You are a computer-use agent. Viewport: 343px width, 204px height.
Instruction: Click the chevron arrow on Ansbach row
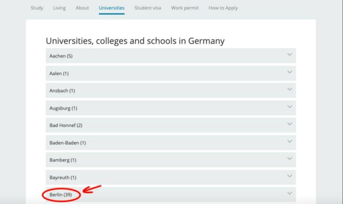tap(289, 89)
